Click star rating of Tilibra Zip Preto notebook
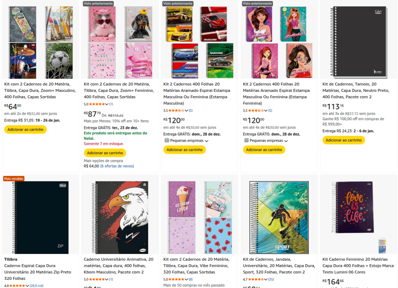398x288 pixels. click(x=17, y=286)
